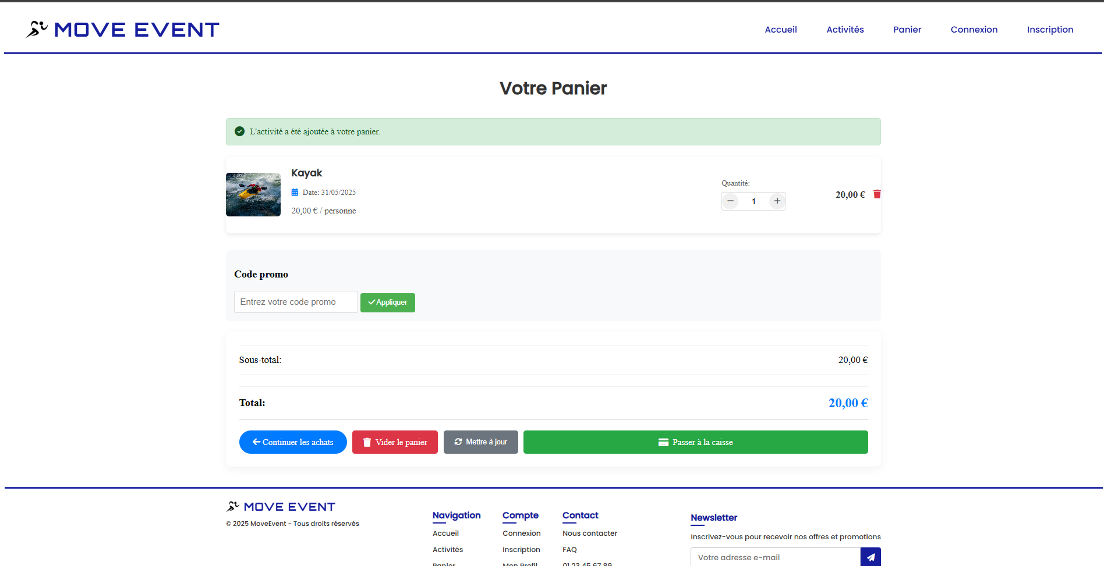Apply the promo code

point(387,302)
